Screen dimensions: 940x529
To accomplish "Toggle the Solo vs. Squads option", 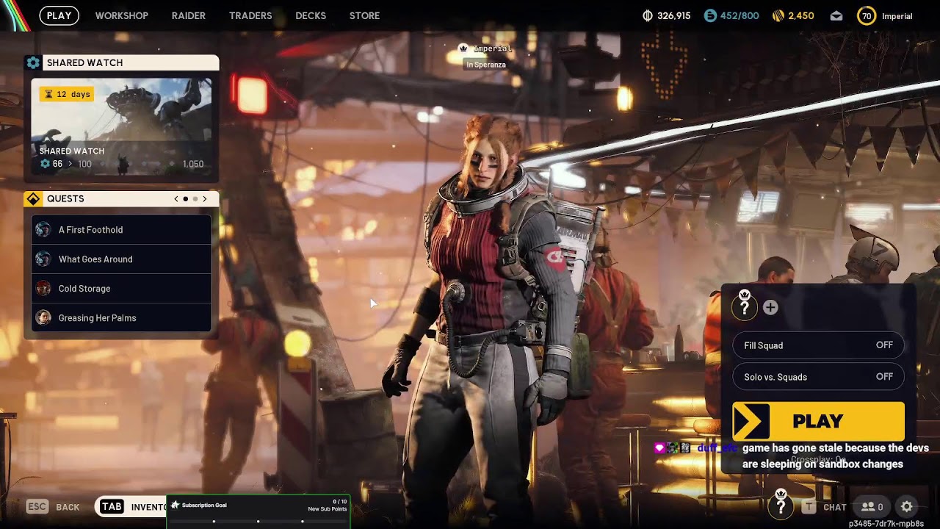I will pos(818,377).
